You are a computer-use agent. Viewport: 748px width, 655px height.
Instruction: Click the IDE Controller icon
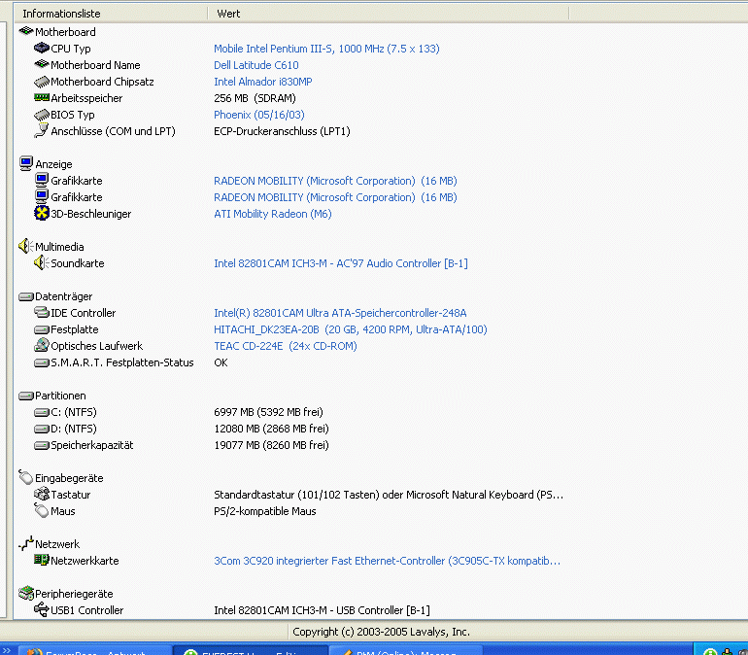click(x=42, y=313)
